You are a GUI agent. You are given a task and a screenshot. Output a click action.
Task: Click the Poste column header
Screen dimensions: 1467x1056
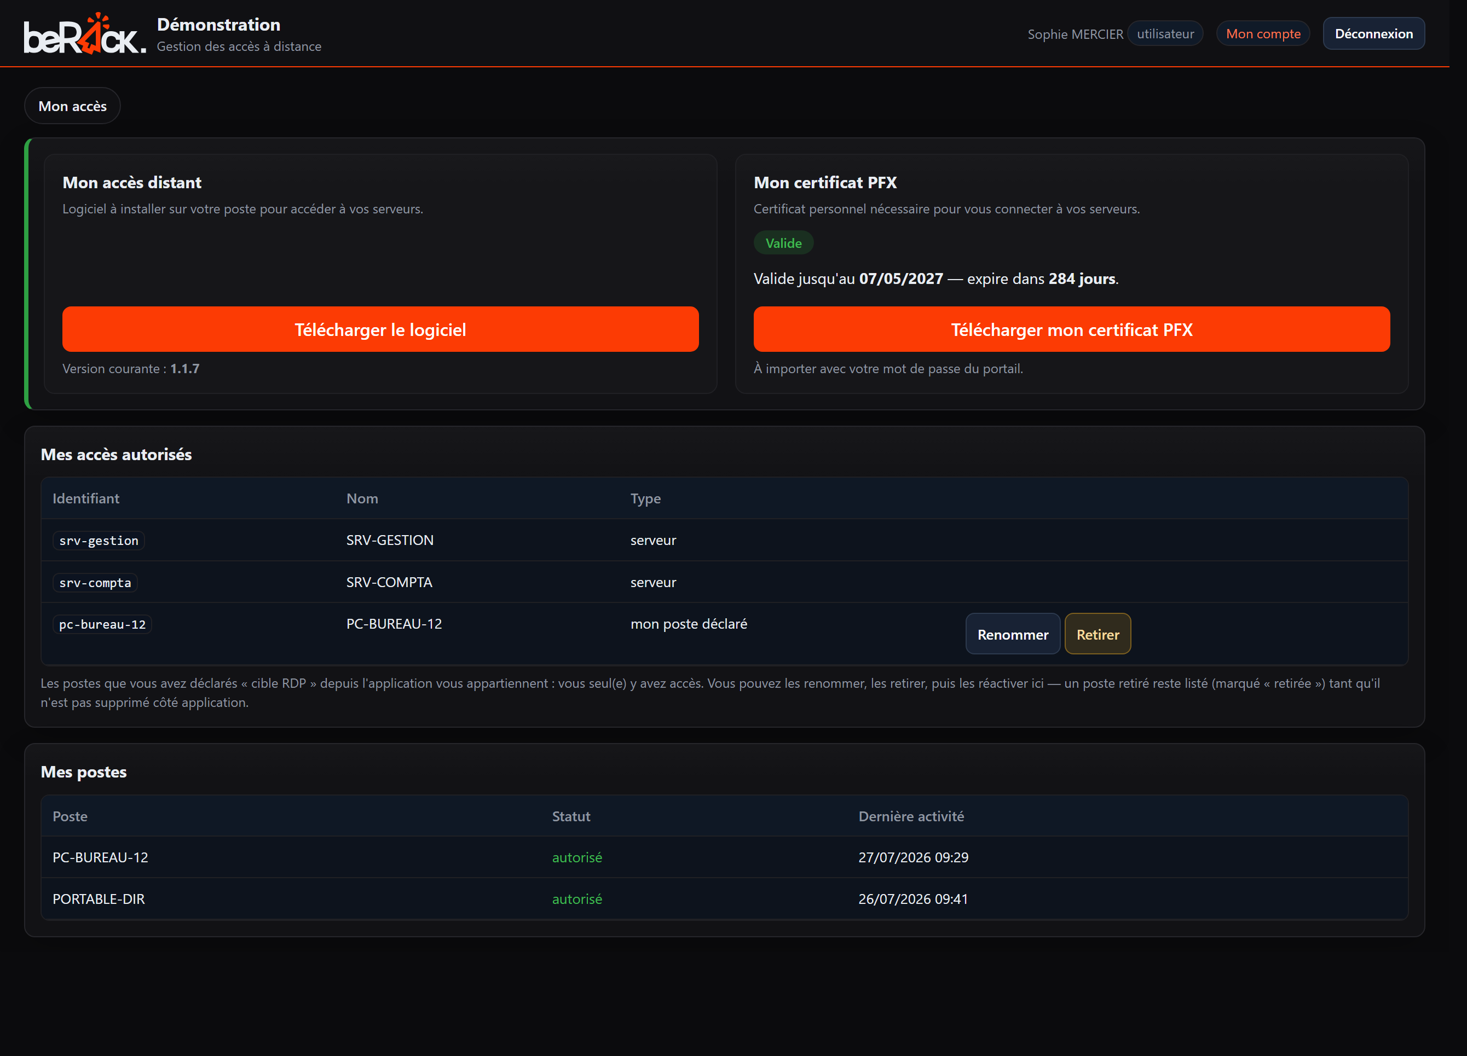[x=70, y=816]
